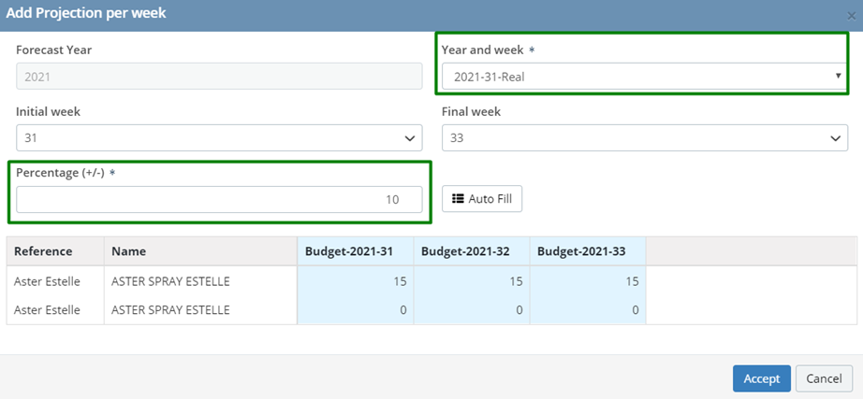Screen dimensions: 863x399
Task: Click the Accept button
Action: [x=762, y=378]
